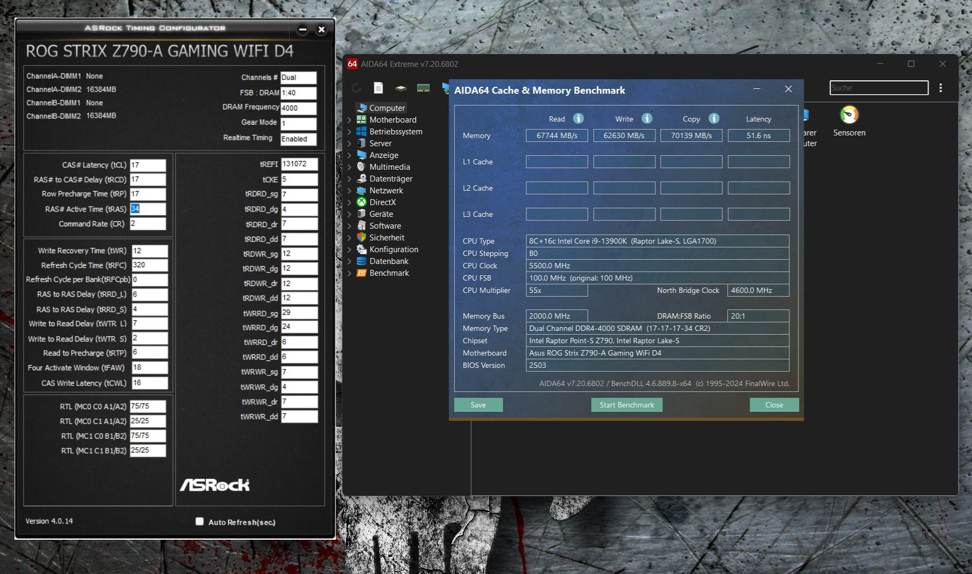Viewport: 972px width, 574px height.
Task: Click the tWRRD_sg value field
Action: pos(299,313)
